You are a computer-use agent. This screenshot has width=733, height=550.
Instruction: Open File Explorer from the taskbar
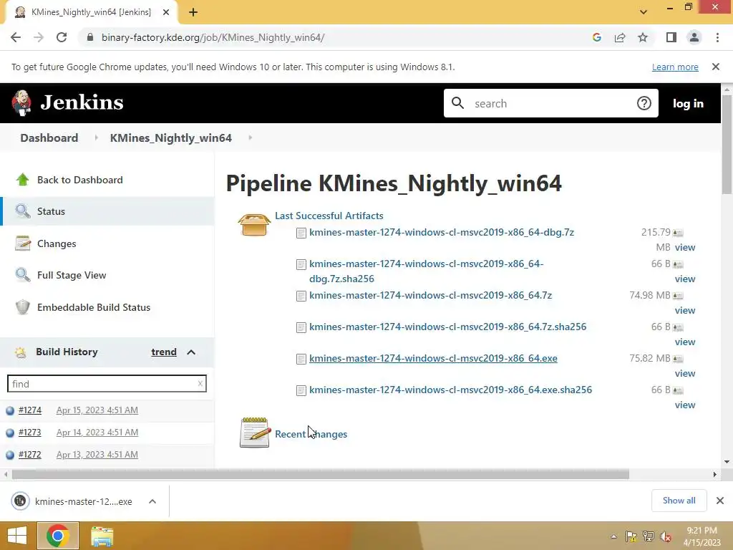click(102, 536)
